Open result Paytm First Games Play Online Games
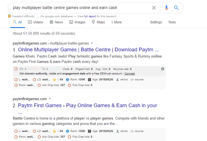Viewport: 207px width, 141px height. tap(88, 105)
